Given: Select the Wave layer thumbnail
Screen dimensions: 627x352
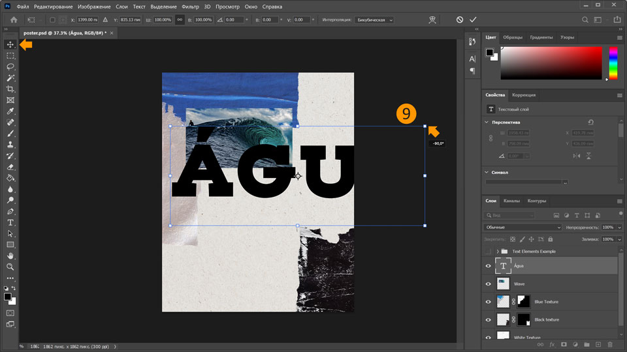Looking at the screenshot, I should click(x=503, y=284).
